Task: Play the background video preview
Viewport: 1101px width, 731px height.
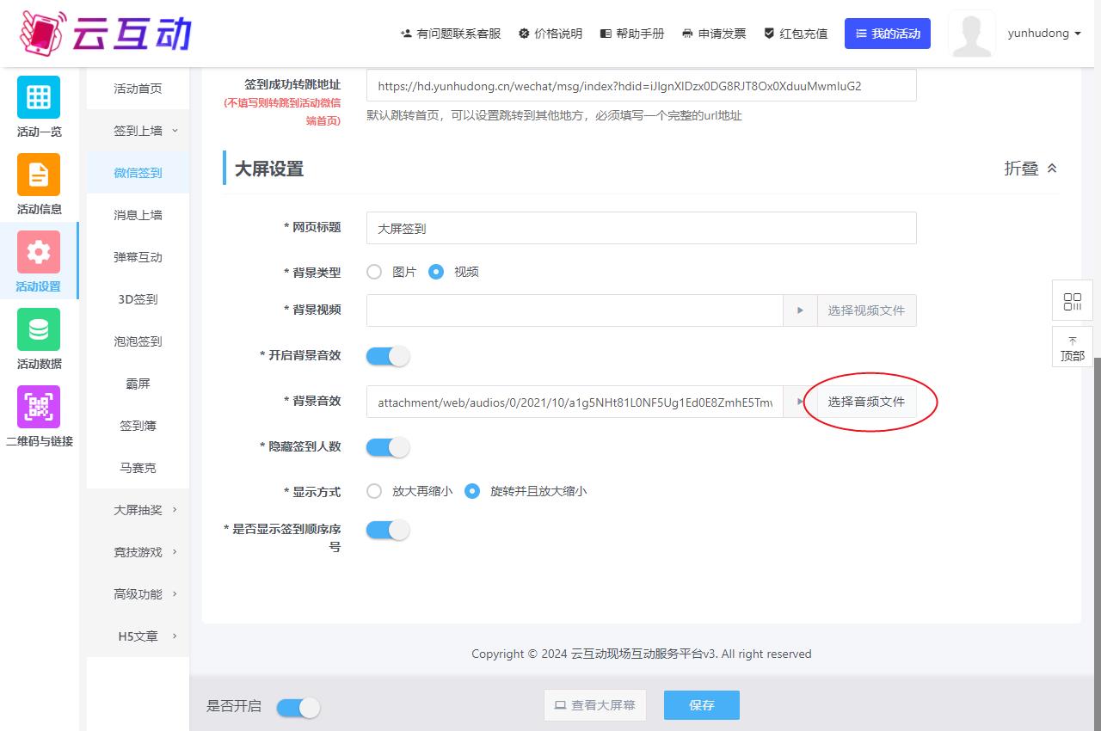Action: (x=800, y=310)
